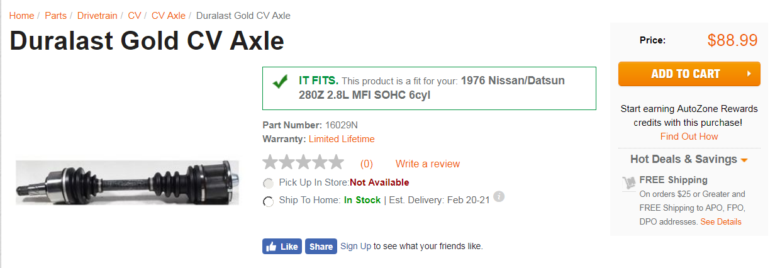Click the green It Fits checkmark
This screenshot has height=268, width=775.
click(281, 82)
